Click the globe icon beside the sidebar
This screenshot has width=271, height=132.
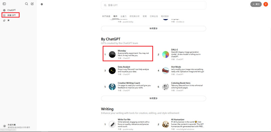coord(42,4)
